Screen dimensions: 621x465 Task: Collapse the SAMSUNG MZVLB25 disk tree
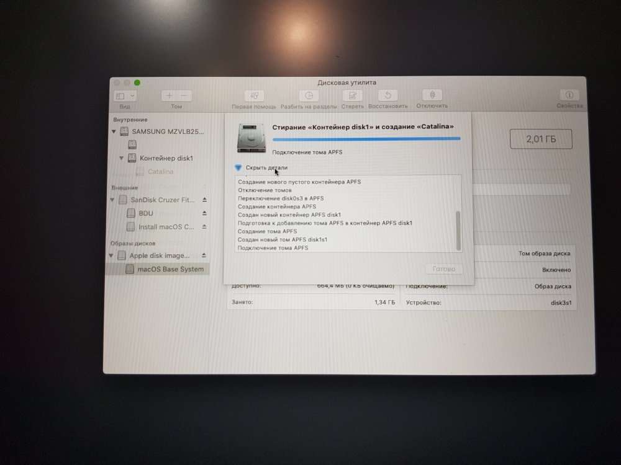point(114,131)
